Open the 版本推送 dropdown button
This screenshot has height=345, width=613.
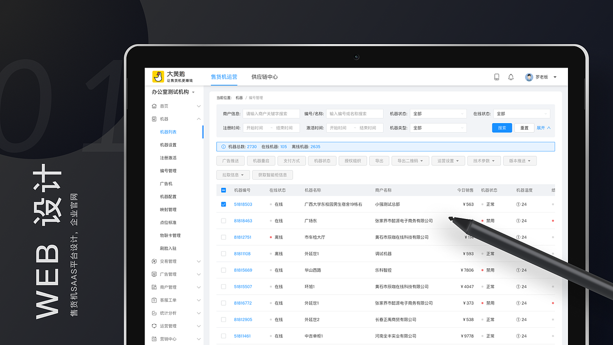[520, 161]
